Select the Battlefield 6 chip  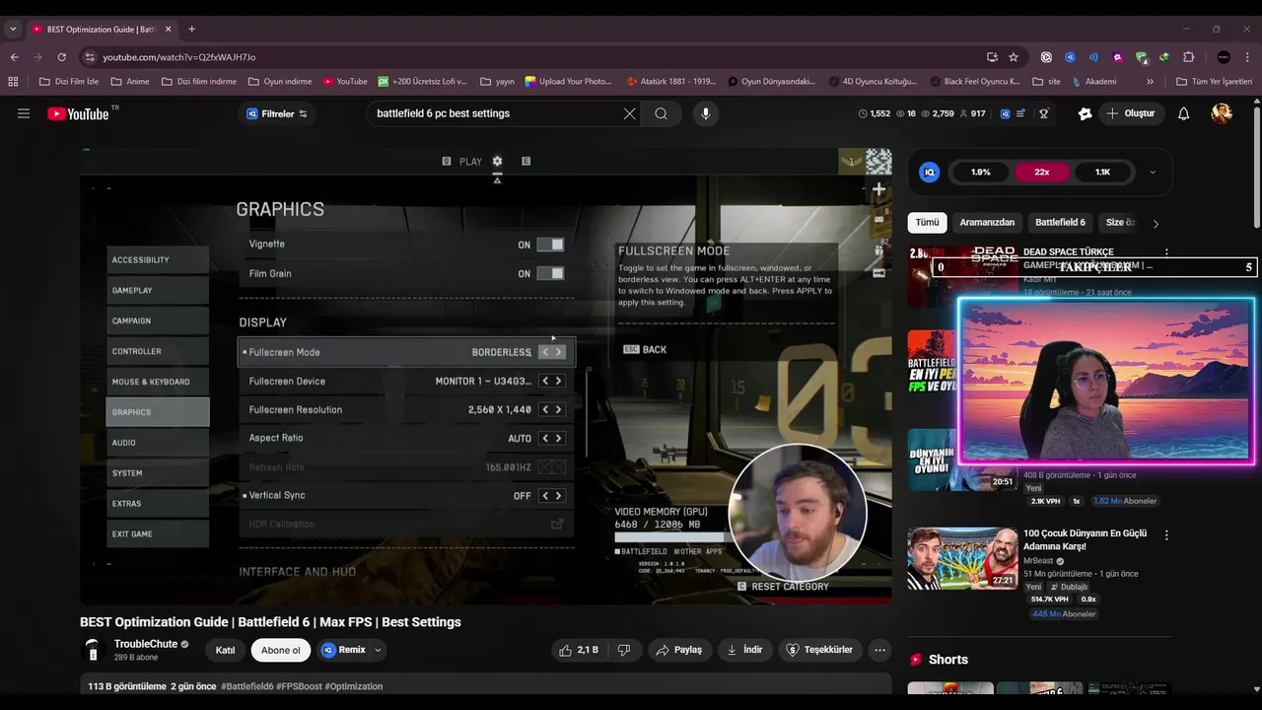[1060, 223]
